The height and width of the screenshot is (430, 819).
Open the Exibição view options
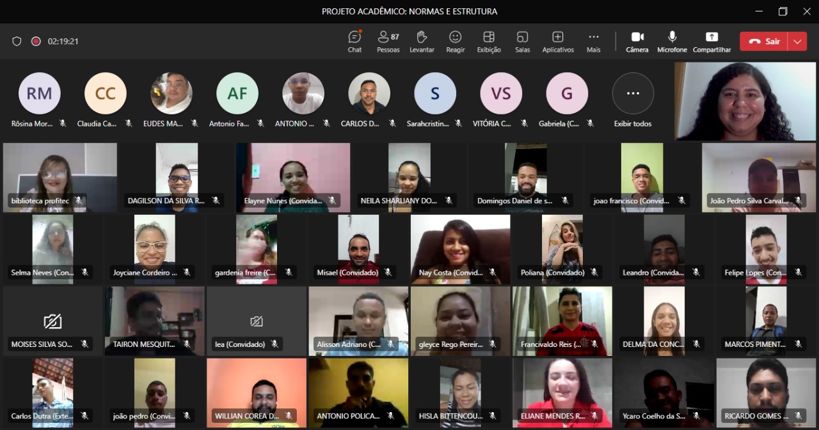pyautogui.click(x=489, y=42)
